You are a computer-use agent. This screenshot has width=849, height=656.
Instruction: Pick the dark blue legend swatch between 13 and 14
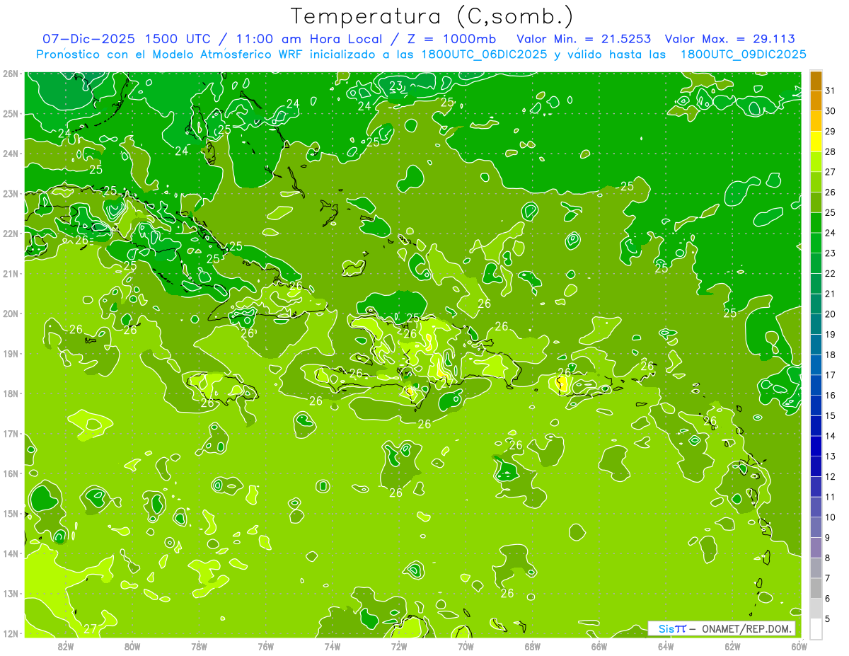[x=816, y=446]
